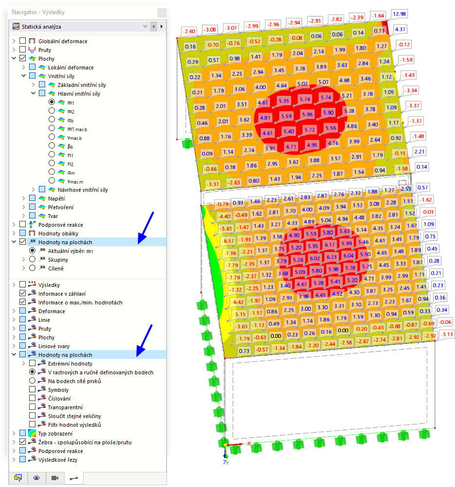This screenshot has width=455, height=487.
Task: Enable the Globální deformace checkbox
Action: click(22, 41)
